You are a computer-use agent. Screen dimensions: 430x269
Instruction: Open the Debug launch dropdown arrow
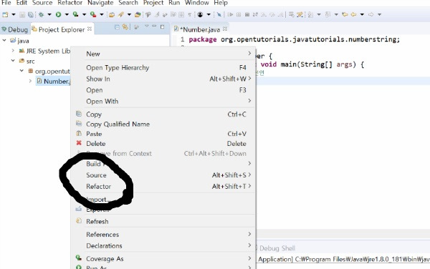coord(49,14)
